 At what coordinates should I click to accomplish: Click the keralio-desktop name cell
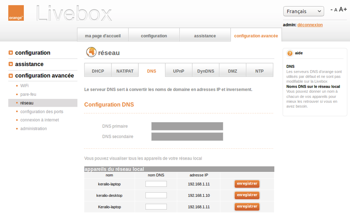109,195
